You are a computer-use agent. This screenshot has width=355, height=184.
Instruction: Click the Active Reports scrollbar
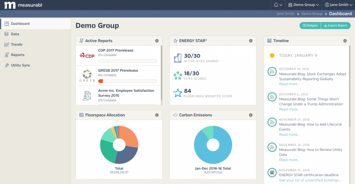pyautogui.click(x=162, y=73)
